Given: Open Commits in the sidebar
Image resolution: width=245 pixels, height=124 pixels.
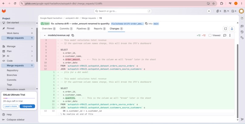Looking at the screenshot, I should point(18,80).
